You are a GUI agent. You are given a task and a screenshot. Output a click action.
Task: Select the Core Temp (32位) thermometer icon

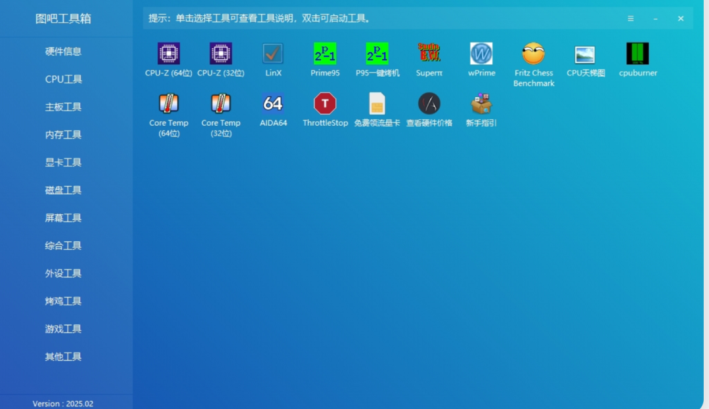[x=221, y=104]
